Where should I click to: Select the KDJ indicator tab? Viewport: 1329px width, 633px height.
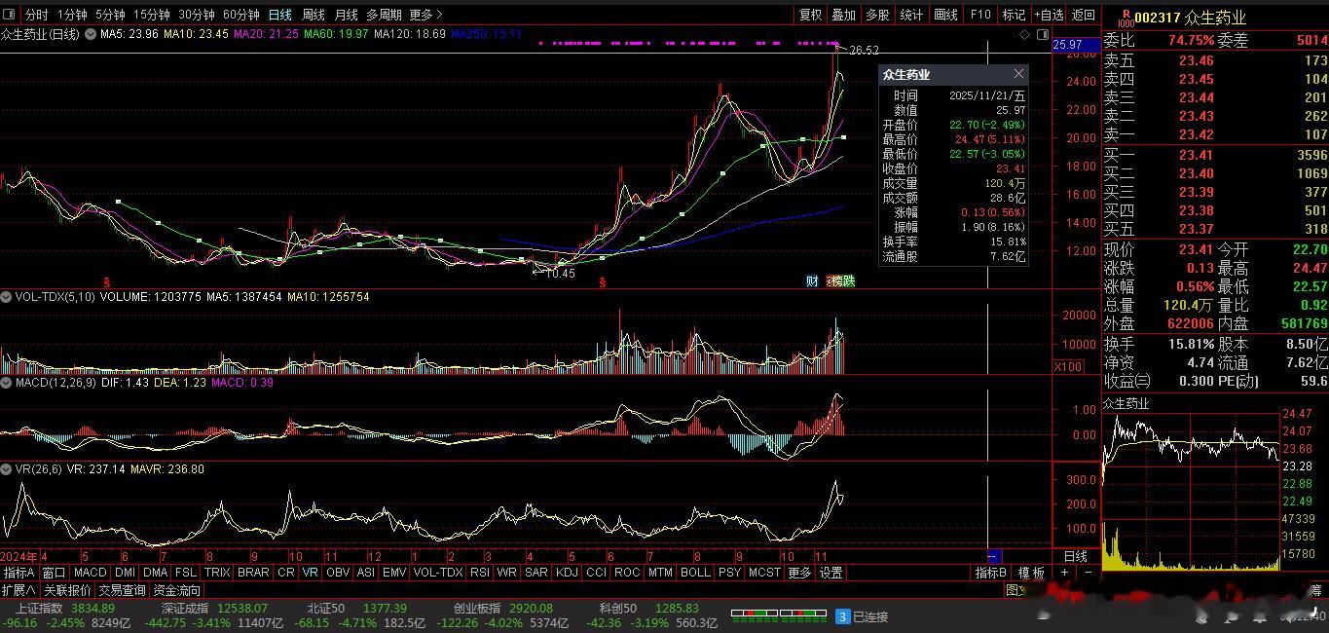(566, 573)
